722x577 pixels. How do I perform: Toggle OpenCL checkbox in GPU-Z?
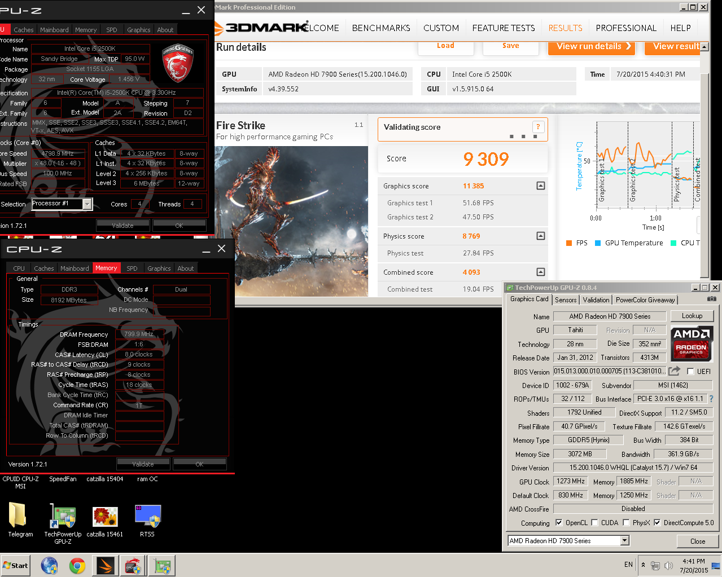point(559,523)
